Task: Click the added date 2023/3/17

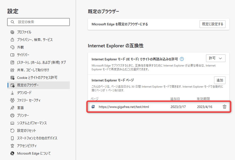Action: click(178, 107)
